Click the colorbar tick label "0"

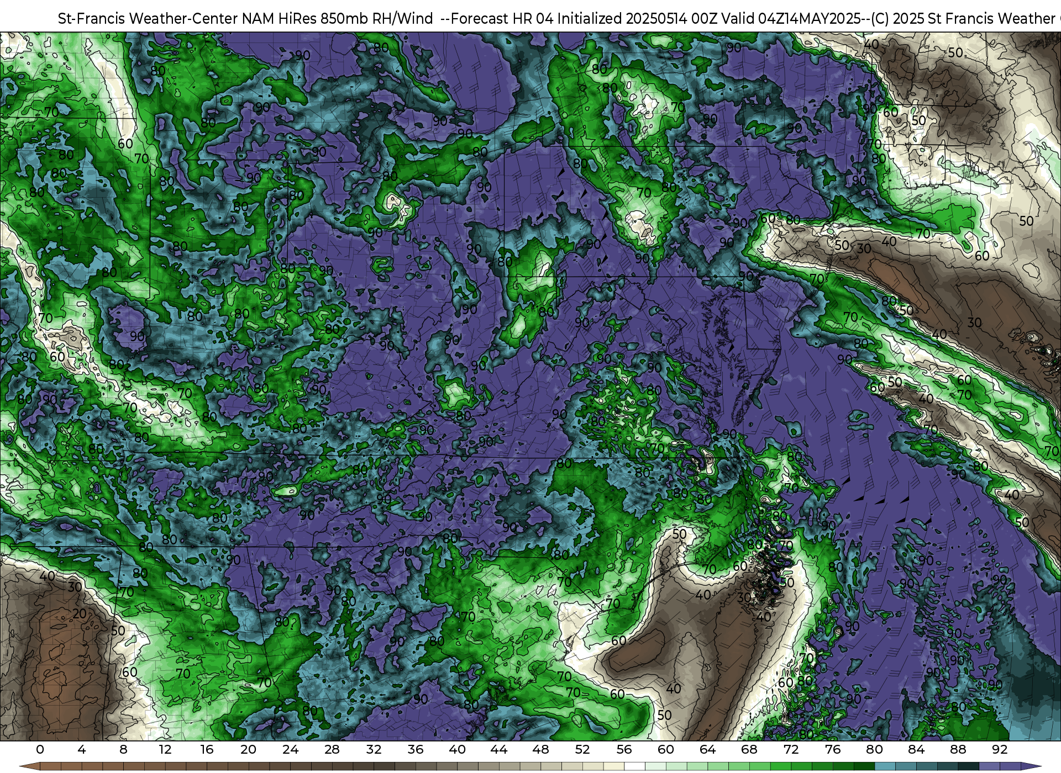(40, 749)
